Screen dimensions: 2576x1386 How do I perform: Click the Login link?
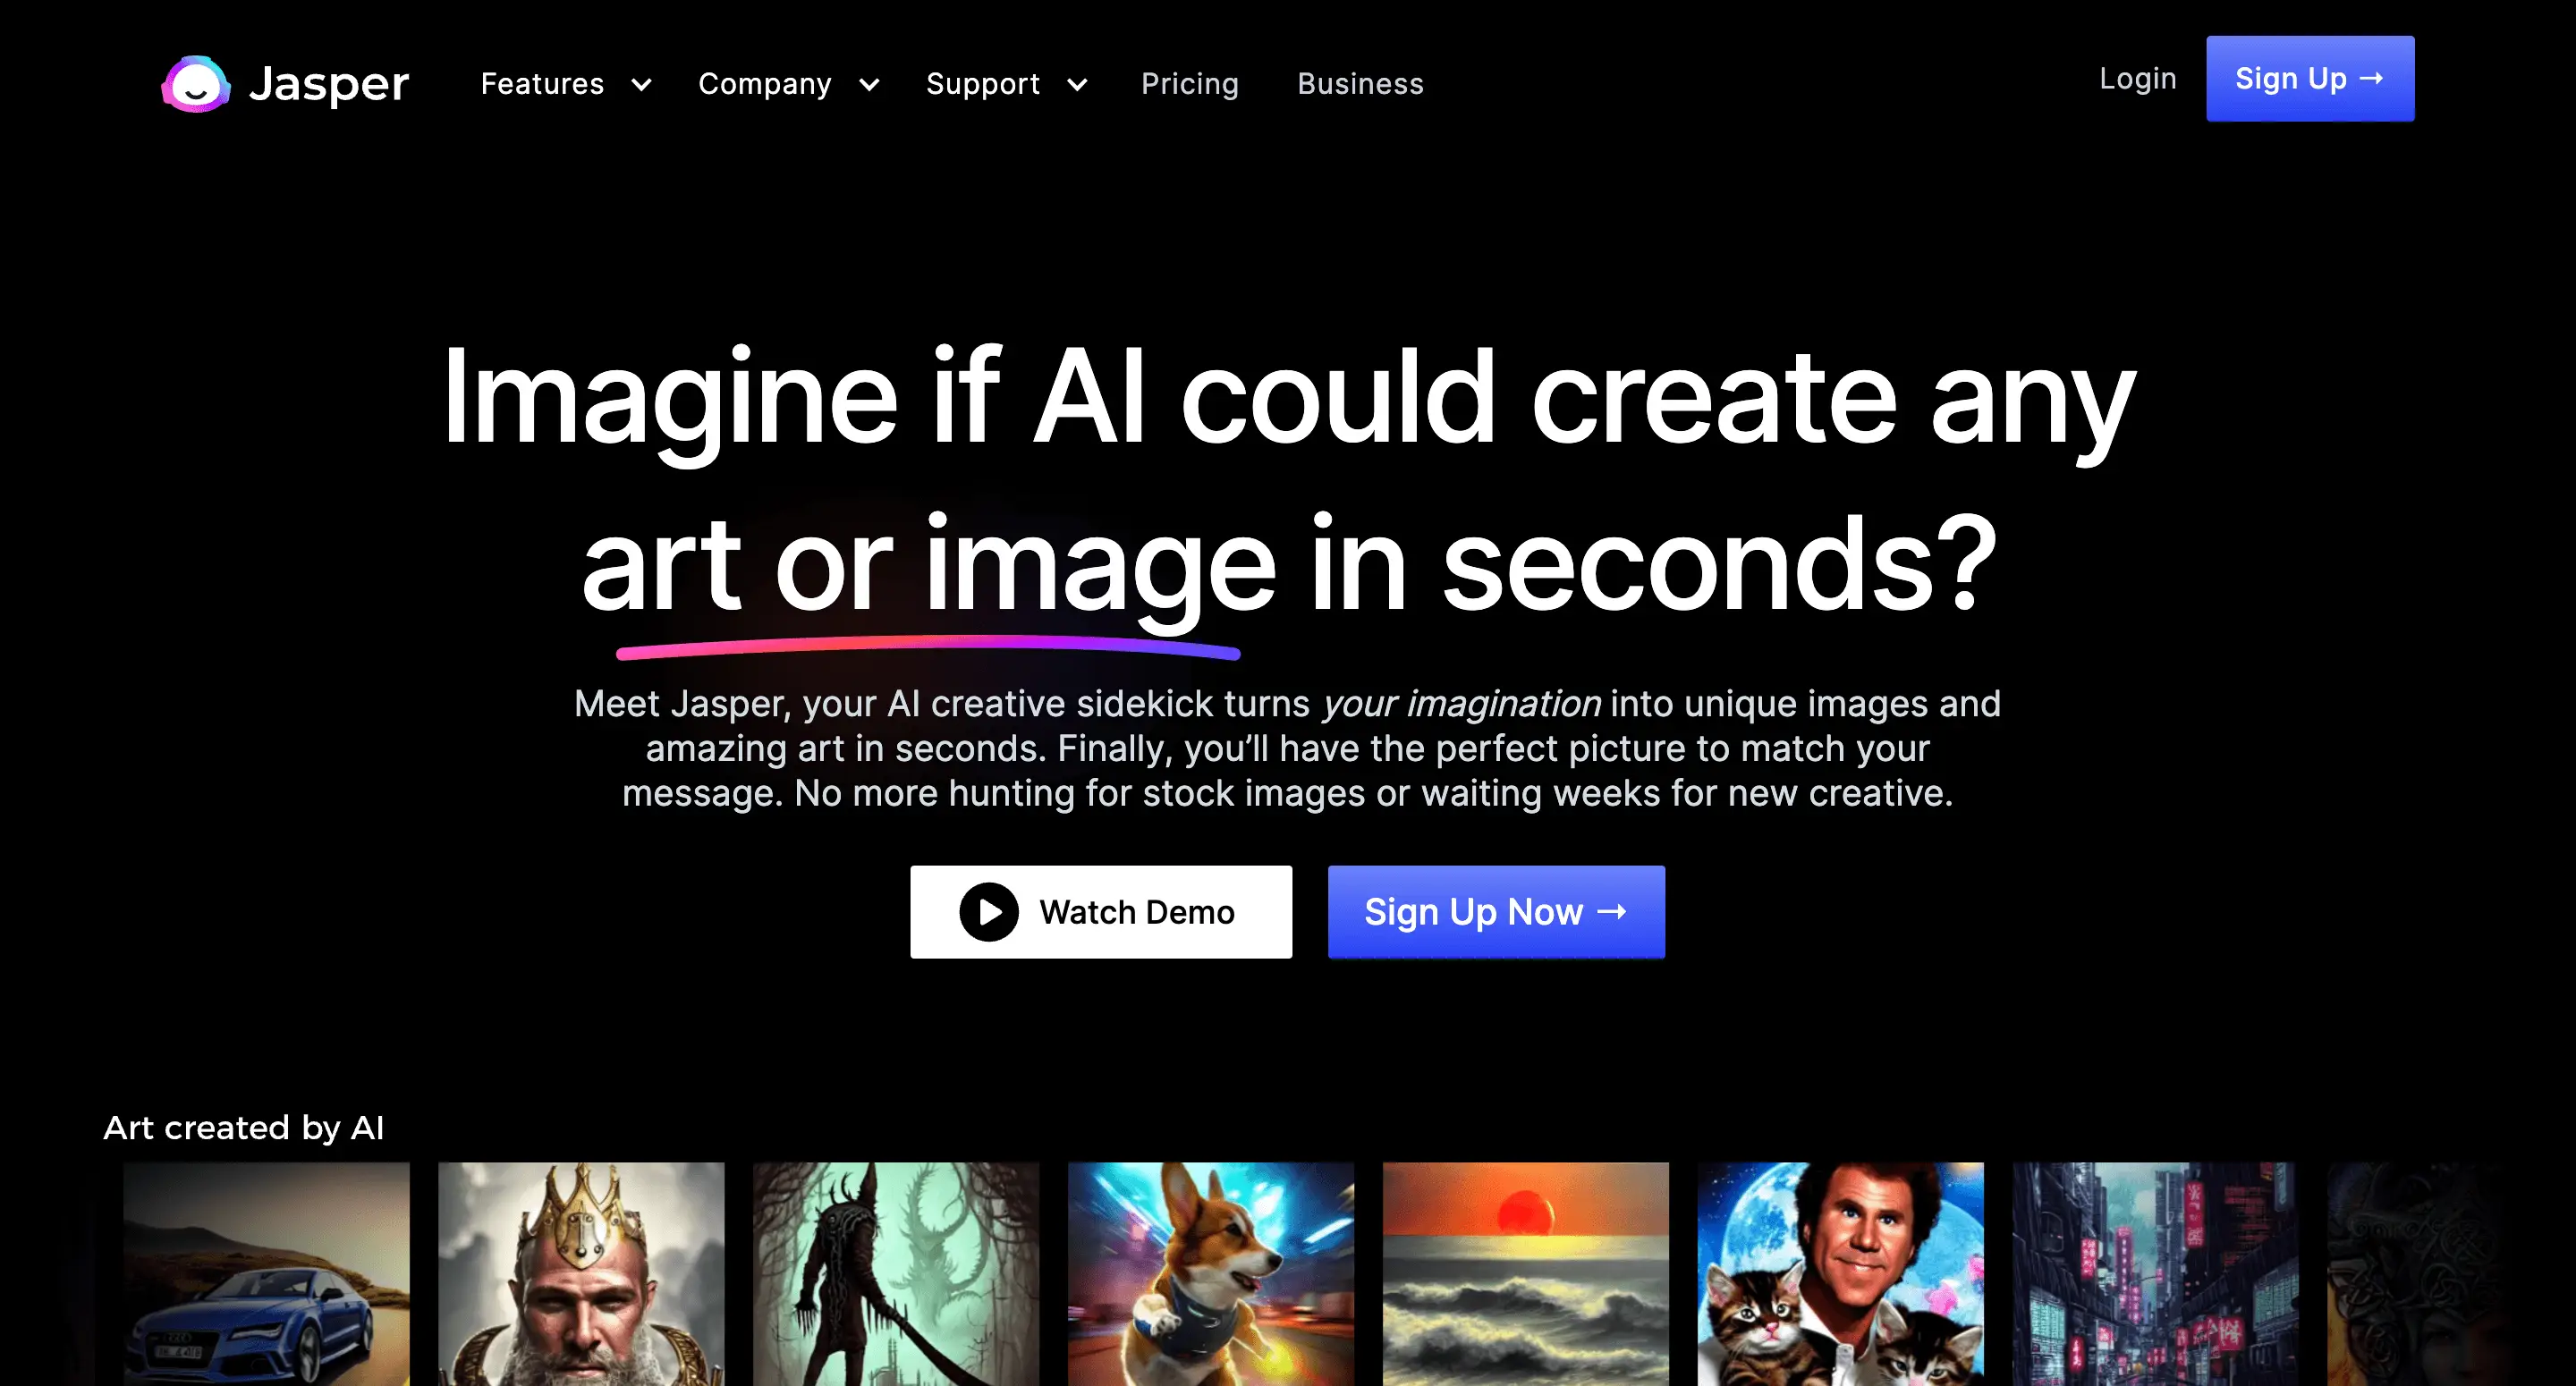click(2137, 79)
